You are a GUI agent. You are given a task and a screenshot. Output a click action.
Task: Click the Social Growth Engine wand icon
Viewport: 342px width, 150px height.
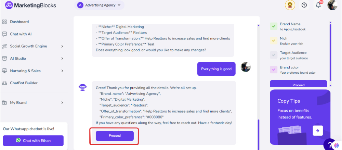(x=4, y=46)
